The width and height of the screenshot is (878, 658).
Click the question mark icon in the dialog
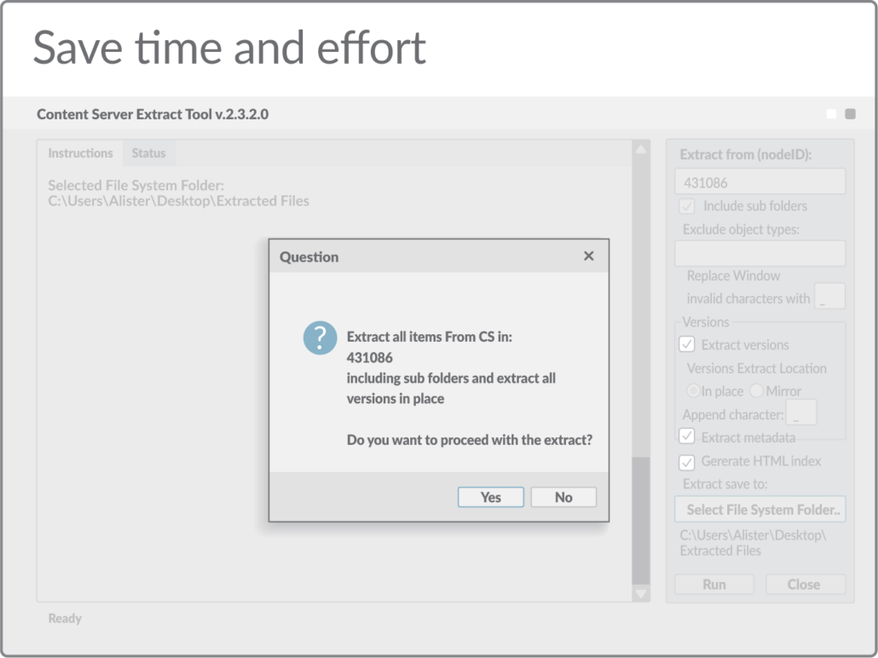click(x=320, y=338)
